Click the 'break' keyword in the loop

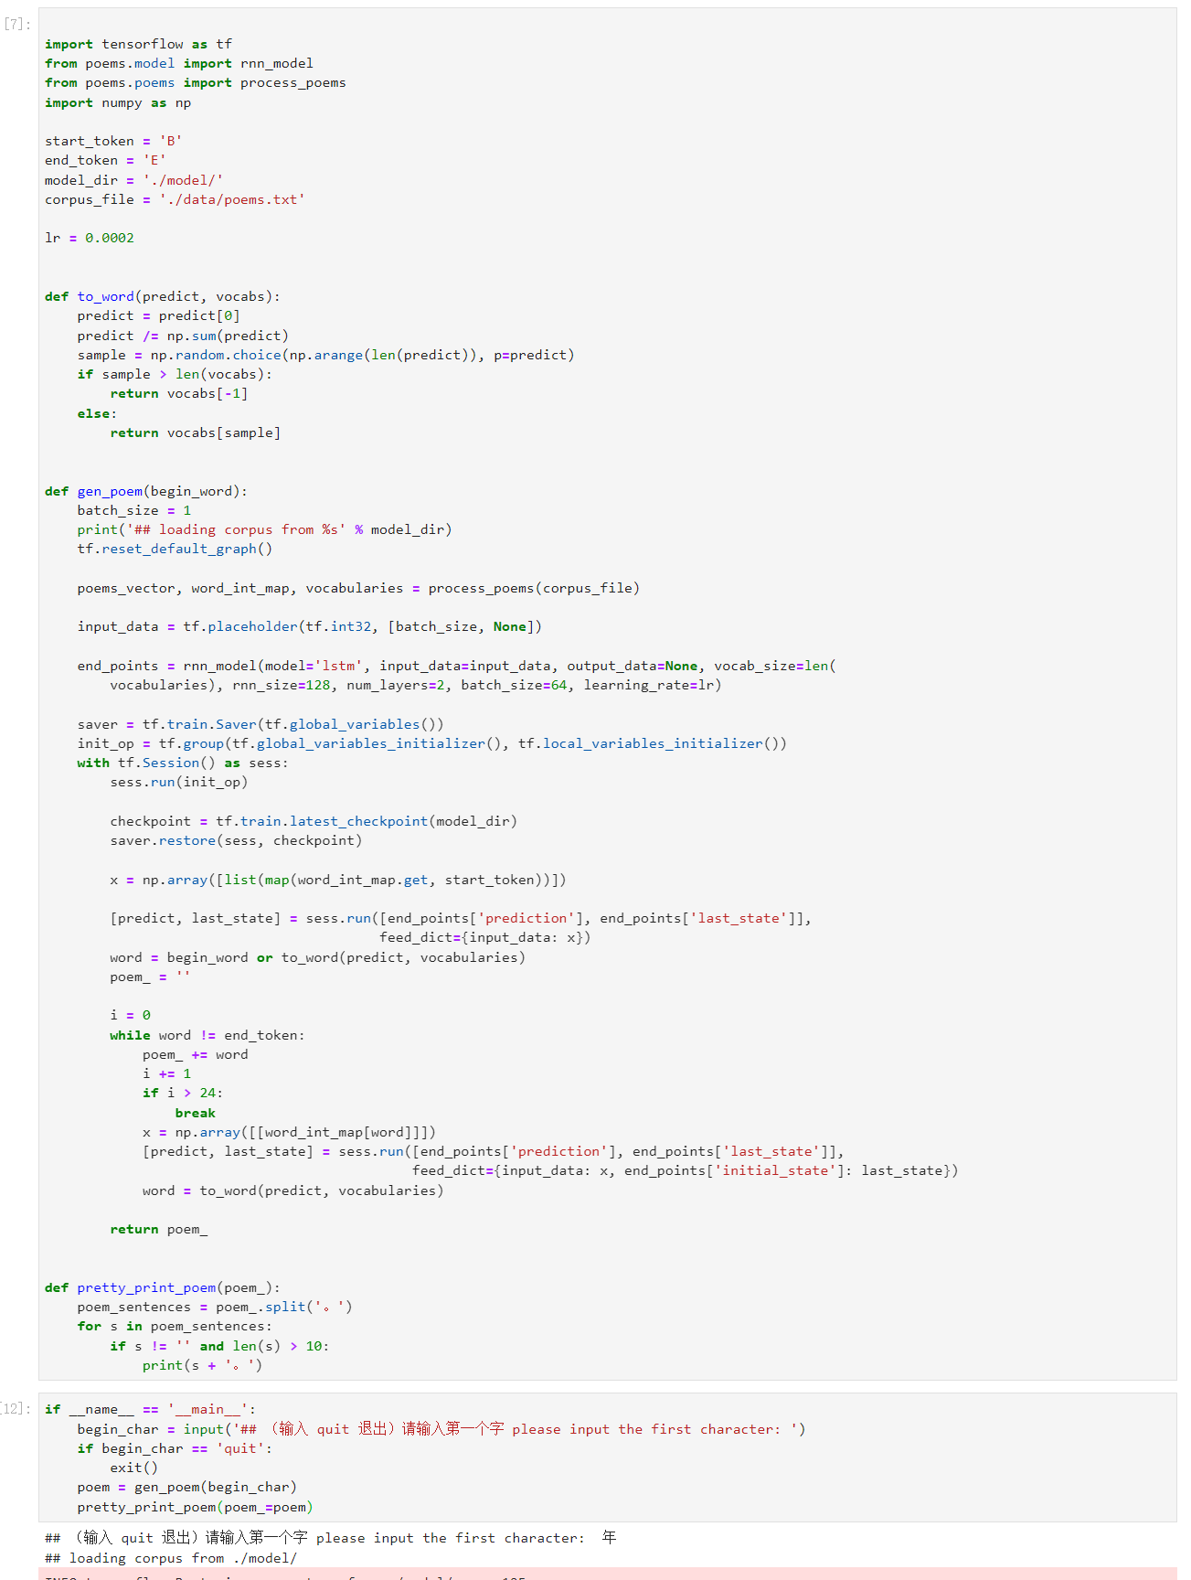click(x=195, y=1113)
